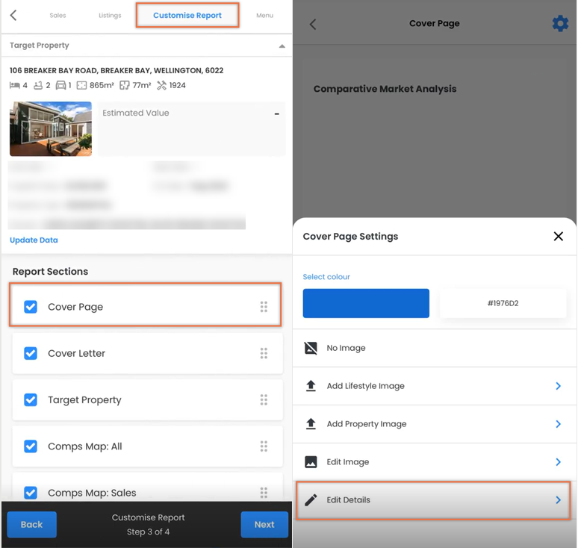This screenshot has width=578, height=548.
Task: Open the Menu tab
Action: tap(264, 16)
